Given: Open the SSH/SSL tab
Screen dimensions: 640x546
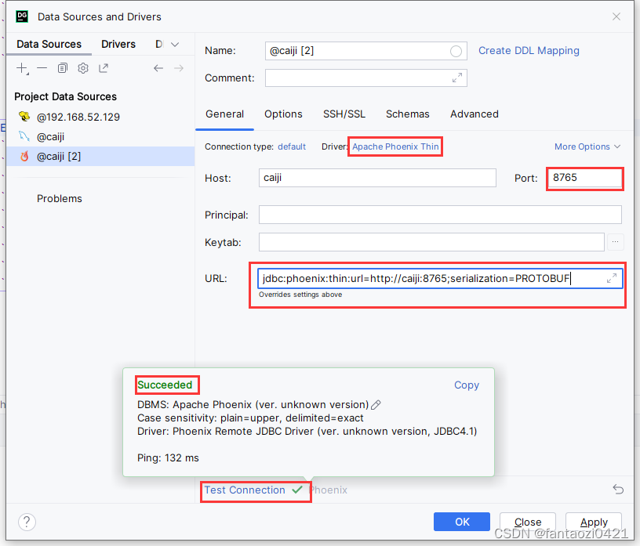Looking at the screenshot, I should pyautogui.click(x=344, y=114).
